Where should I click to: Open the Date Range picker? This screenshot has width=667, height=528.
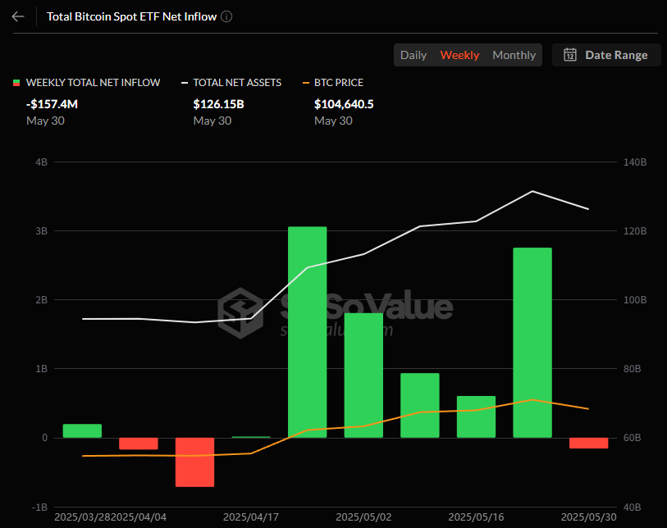pos(606,55)
